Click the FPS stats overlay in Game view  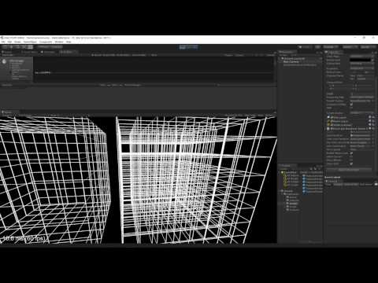point(24,238)
